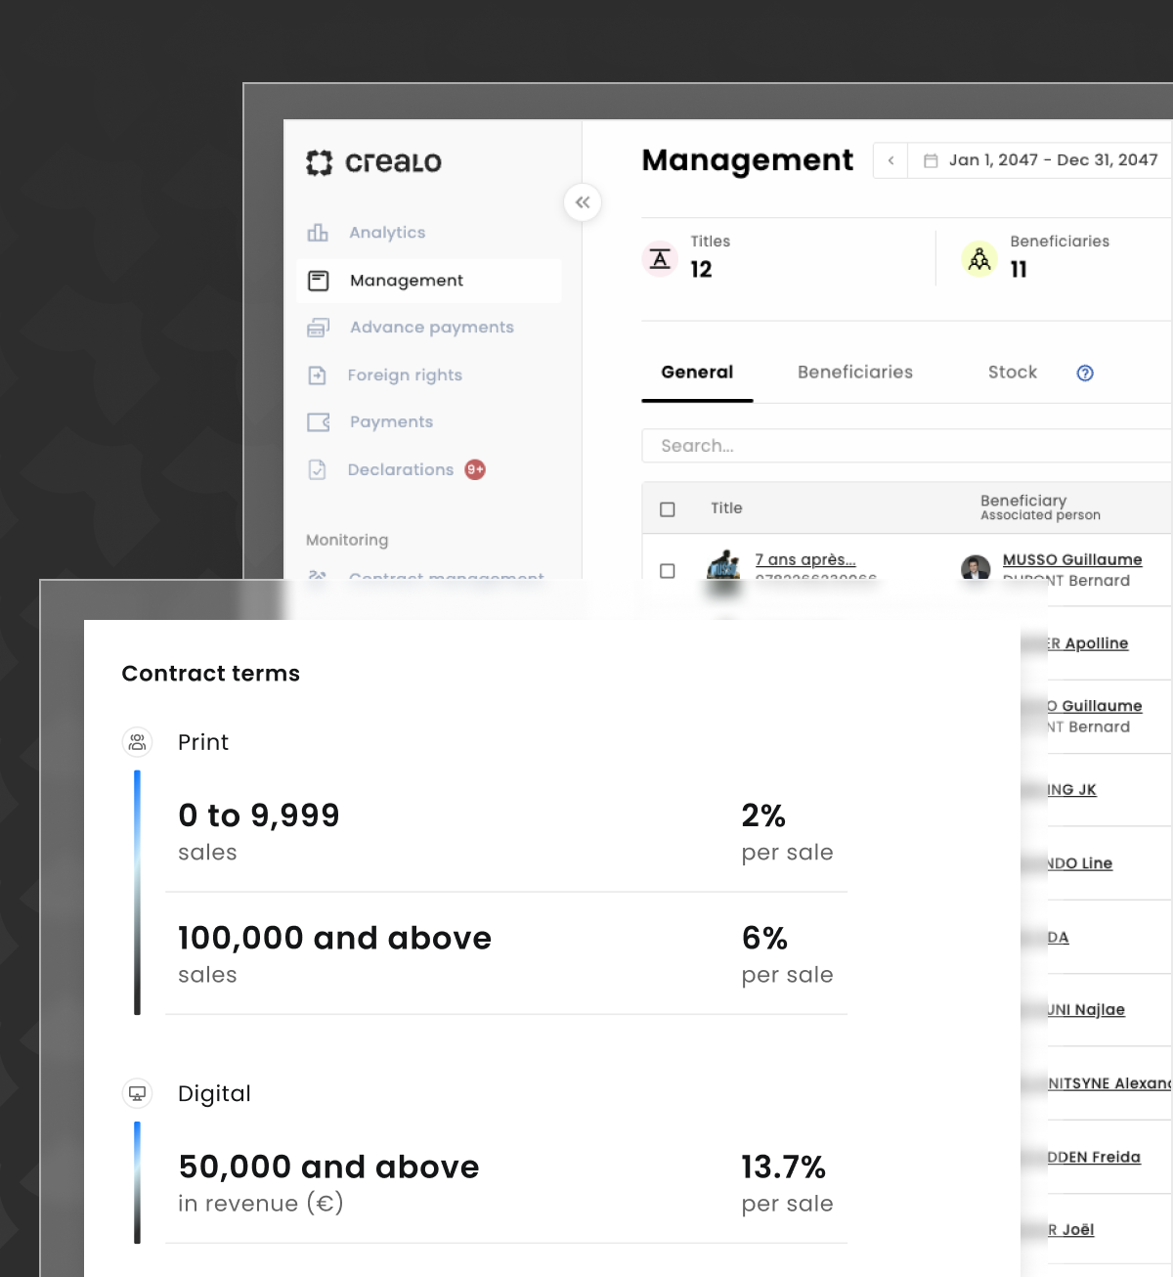
Task: Click the Title column header
Action: [x=726, y=508]
